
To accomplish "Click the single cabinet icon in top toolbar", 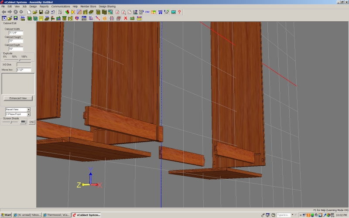I will [98, 12].
